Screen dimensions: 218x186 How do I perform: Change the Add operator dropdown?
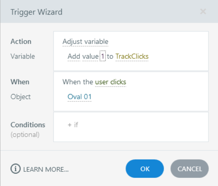[x=74, y=56]
